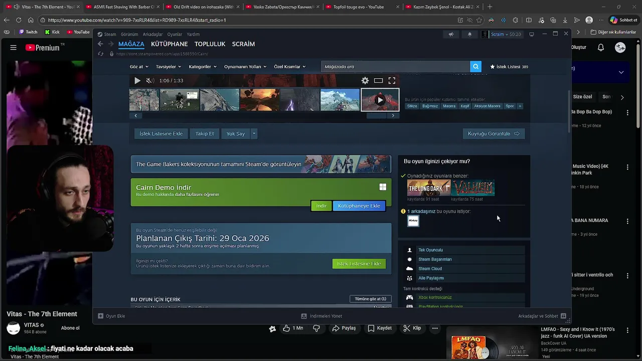Like the YouTube video (1 Mn)
This screenshot has height=361, width=642.
click(293, 328)
